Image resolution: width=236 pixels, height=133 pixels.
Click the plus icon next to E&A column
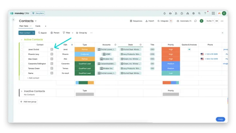(72, 45)
